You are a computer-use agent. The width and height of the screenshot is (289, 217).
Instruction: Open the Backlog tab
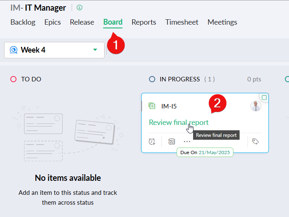click(23, 22)
